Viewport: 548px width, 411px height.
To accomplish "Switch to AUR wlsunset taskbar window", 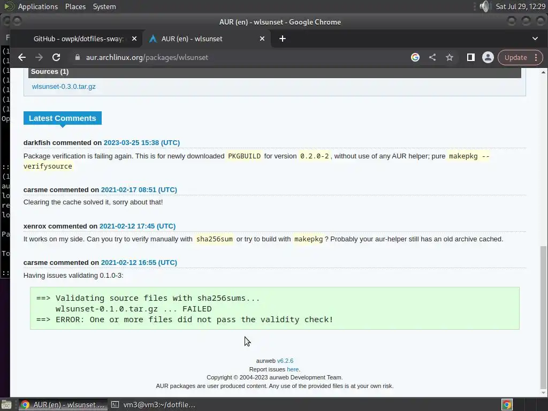I will click(x=63, y=405).
